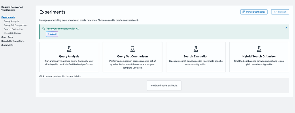Select Query Analysis in the sidebar
Screen dimensions: 295x113
(x=12, y=21)
